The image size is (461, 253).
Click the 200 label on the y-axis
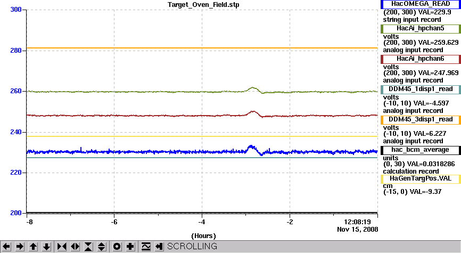pyautogui.click(x=16, y=213)
